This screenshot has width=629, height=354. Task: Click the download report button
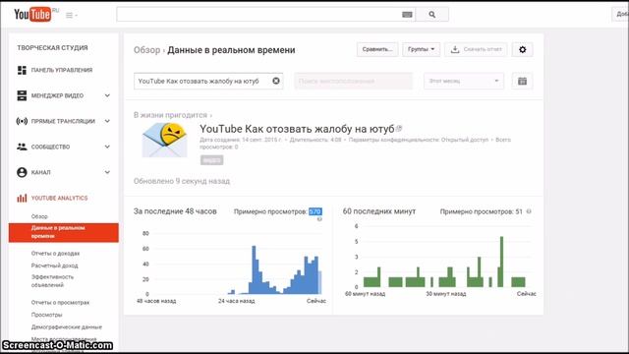tap(476, 49)
